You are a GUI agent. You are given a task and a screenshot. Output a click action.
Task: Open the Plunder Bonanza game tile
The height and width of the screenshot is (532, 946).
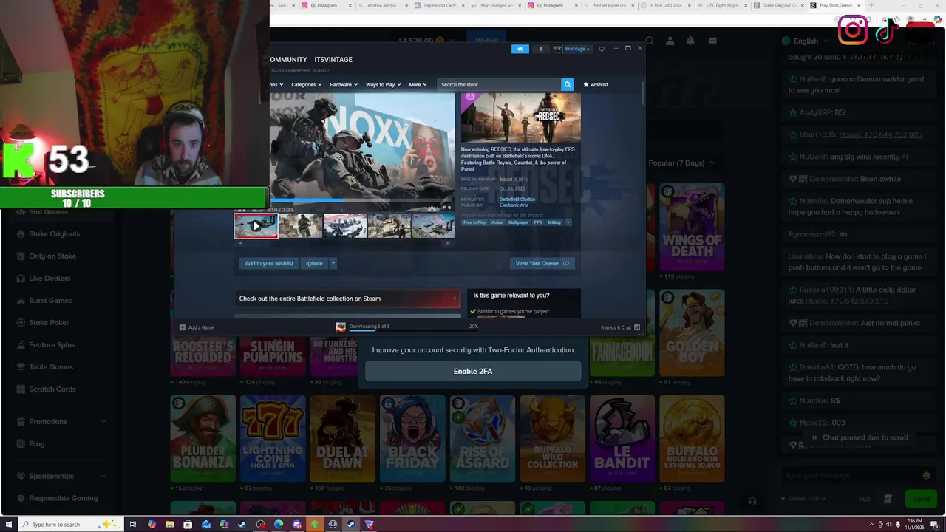point(203,438)
